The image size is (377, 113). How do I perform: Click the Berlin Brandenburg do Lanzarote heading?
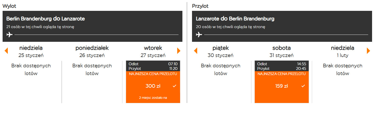[46, 19]
